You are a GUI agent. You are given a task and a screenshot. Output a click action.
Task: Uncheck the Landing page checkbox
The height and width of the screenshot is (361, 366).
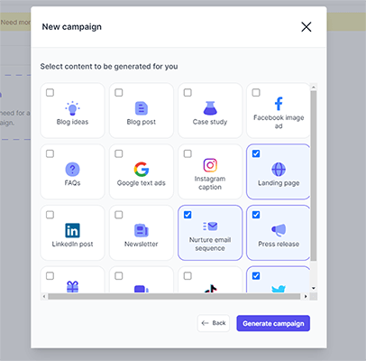point(256,153)
